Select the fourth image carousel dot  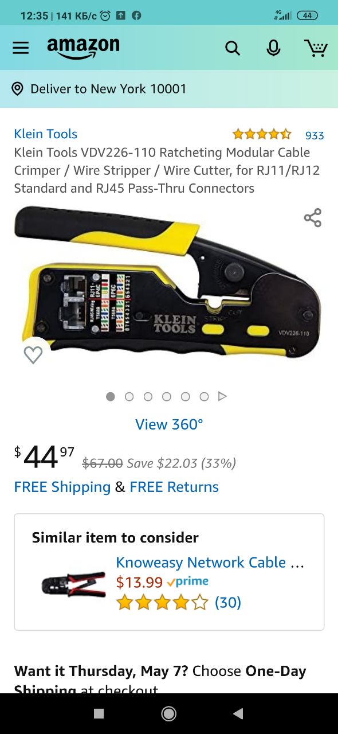(x=167, y=396)
